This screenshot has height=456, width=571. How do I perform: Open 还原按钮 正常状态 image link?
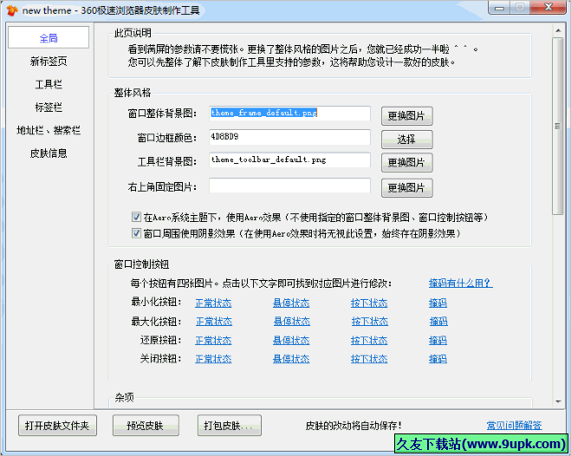pyautogui.click(x=213, y=341)
